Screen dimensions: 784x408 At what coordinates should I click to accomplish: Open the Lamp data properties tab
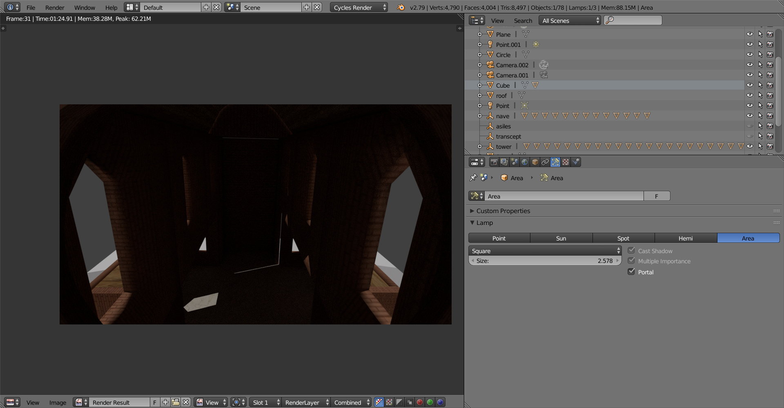click(555, 162)
